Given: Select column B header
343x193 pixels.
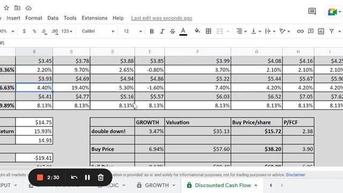Looking at the screenshot, I should click(34, 52).
